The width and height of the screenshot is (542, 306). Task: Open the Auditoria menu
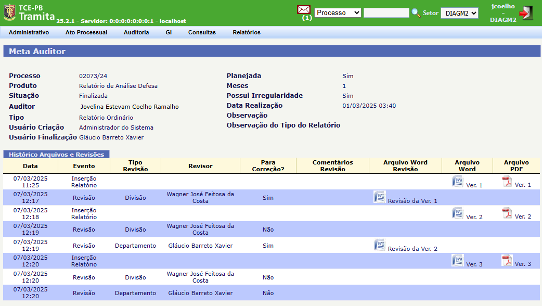point(136,32)
